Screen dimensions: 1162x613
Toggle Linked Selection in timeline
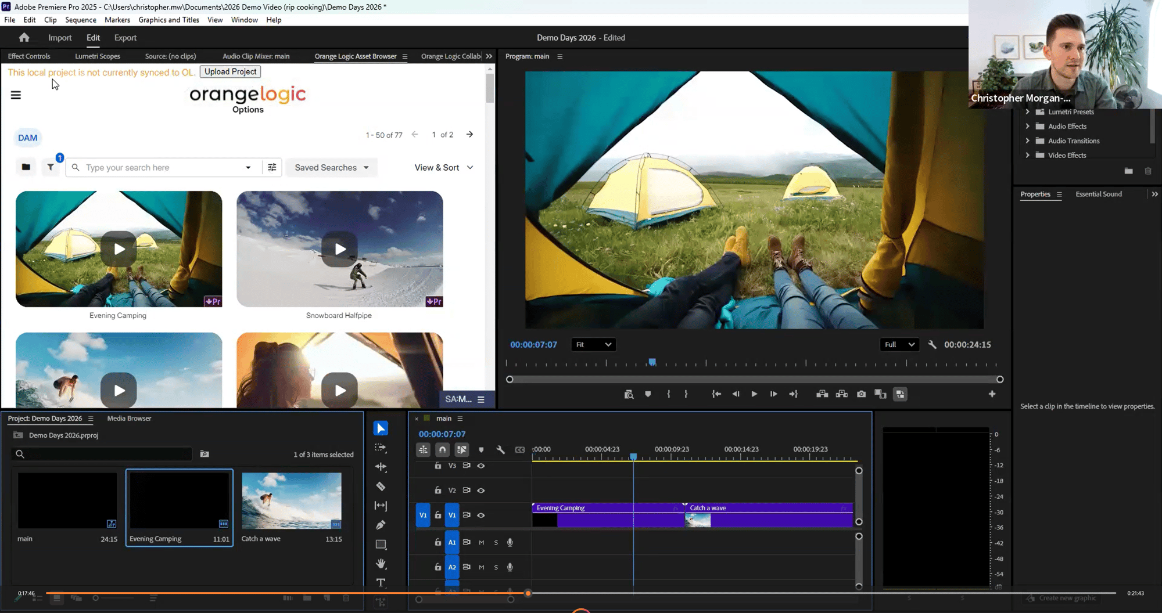point(462,450)
